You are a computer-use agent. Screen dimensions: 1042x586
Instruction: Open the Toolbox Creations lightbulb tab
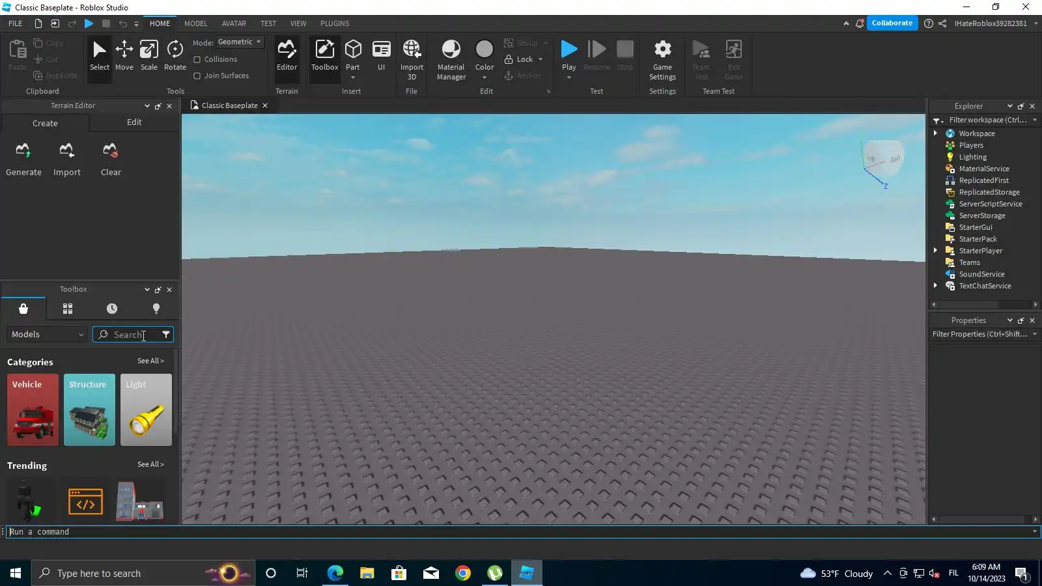156,309
